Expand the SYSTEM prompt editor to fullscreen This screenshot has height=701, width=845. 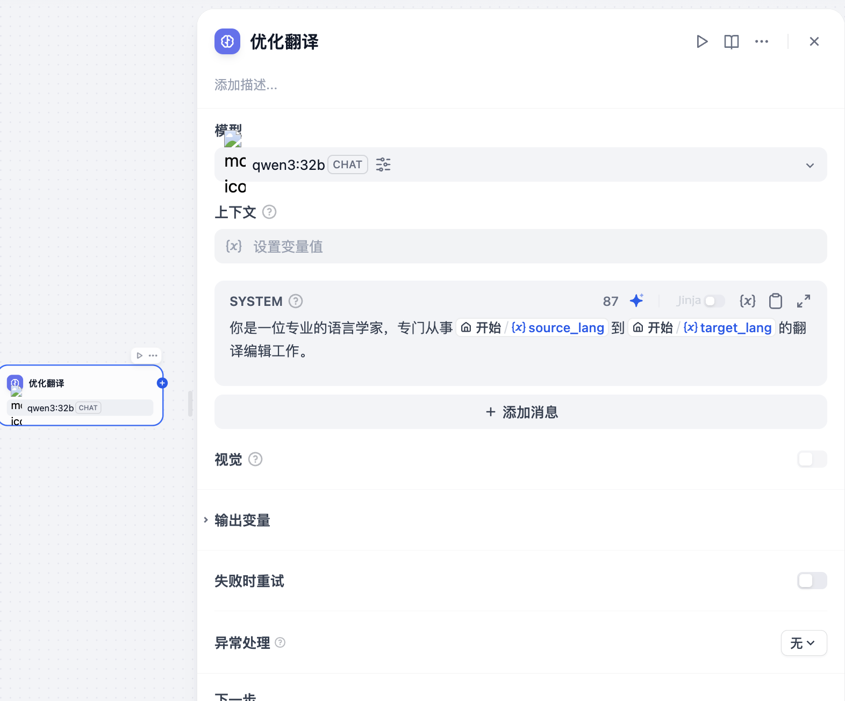(804, 301)
